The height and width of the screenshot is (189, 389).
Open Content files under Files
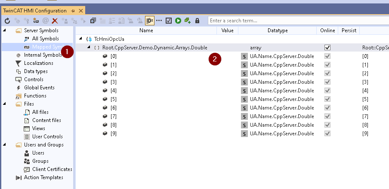click(x=46, y=120)
